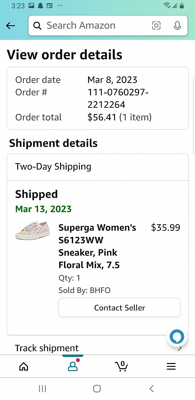The image size is (195, 400).
Task: Focus the Search Amazon field
Action: [94, 26]
